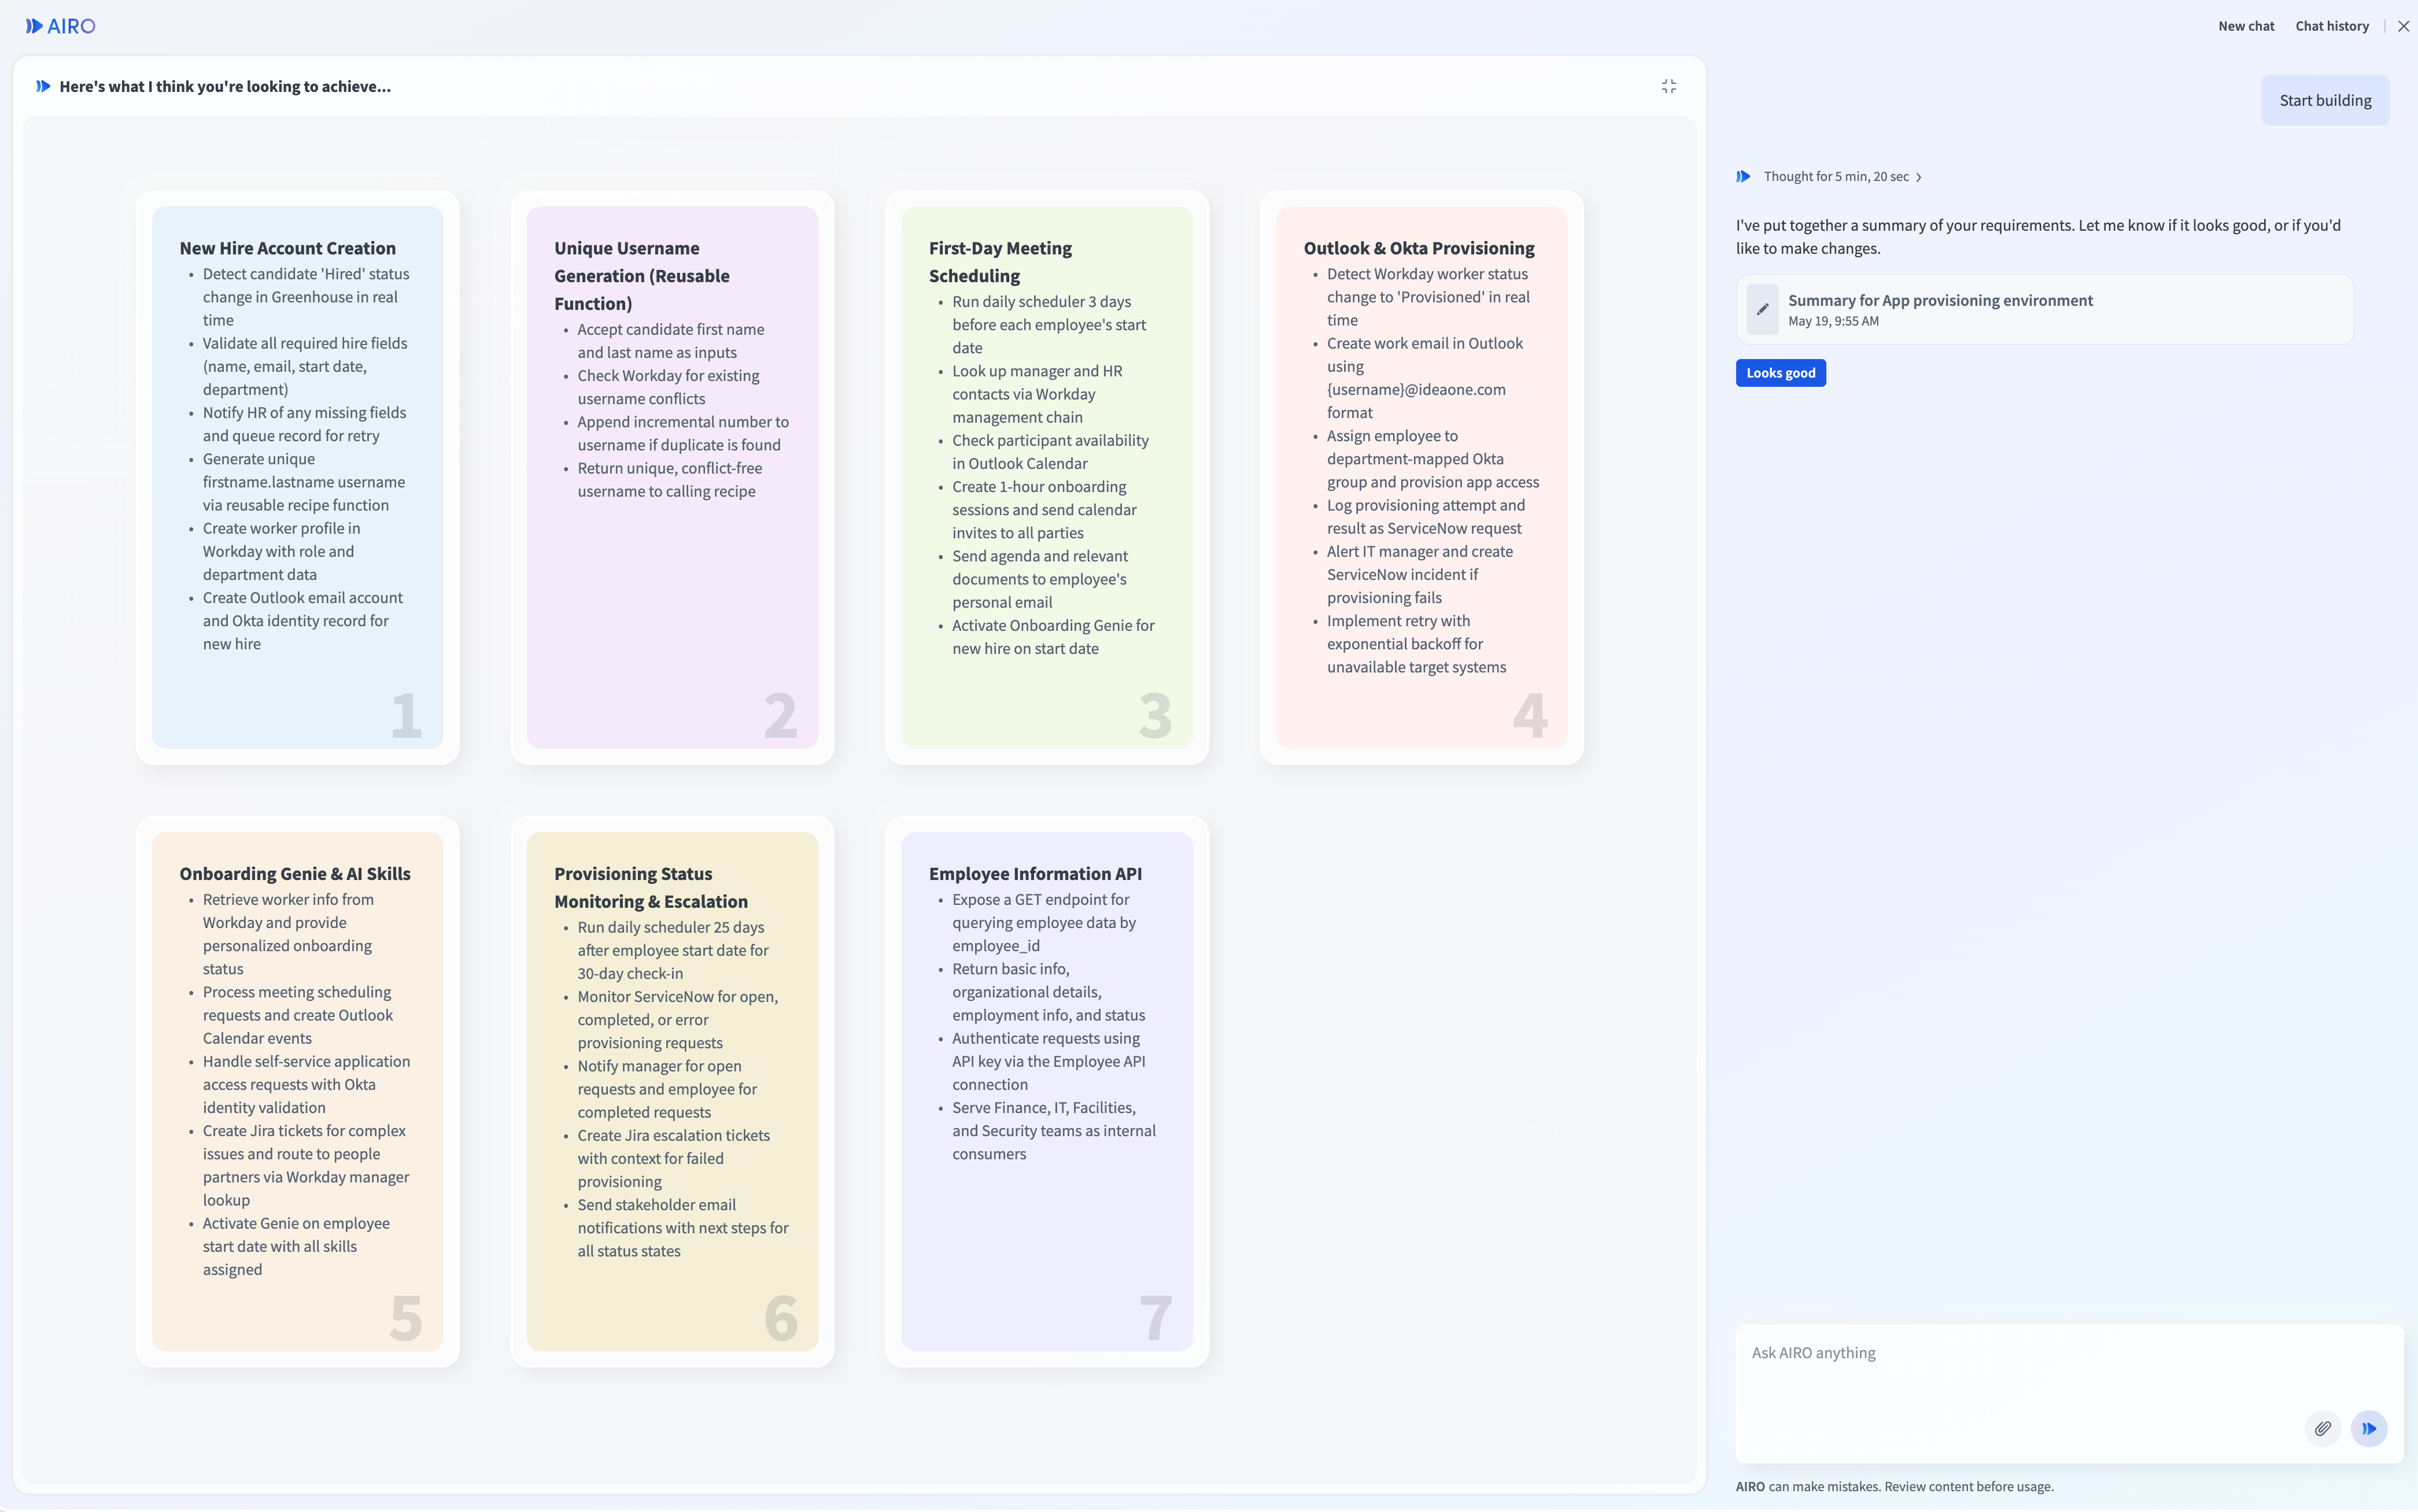Viewport: 2418px width, 1512px height.
Task: Click the paperclip attach file icon
Action: pyautogui.click(x=2323, y=1428)
